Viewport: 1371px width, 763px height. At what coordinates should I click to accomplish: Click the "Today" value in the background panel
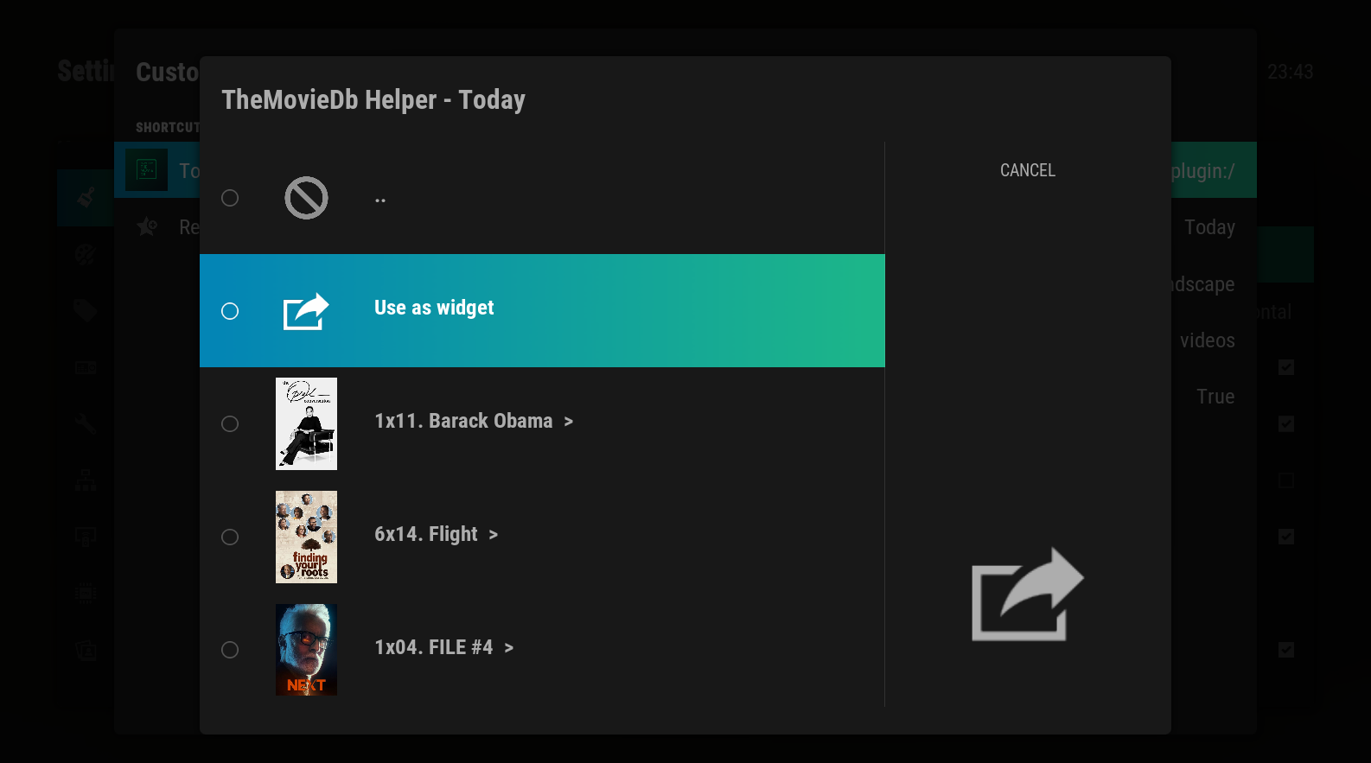[1209, 227]
